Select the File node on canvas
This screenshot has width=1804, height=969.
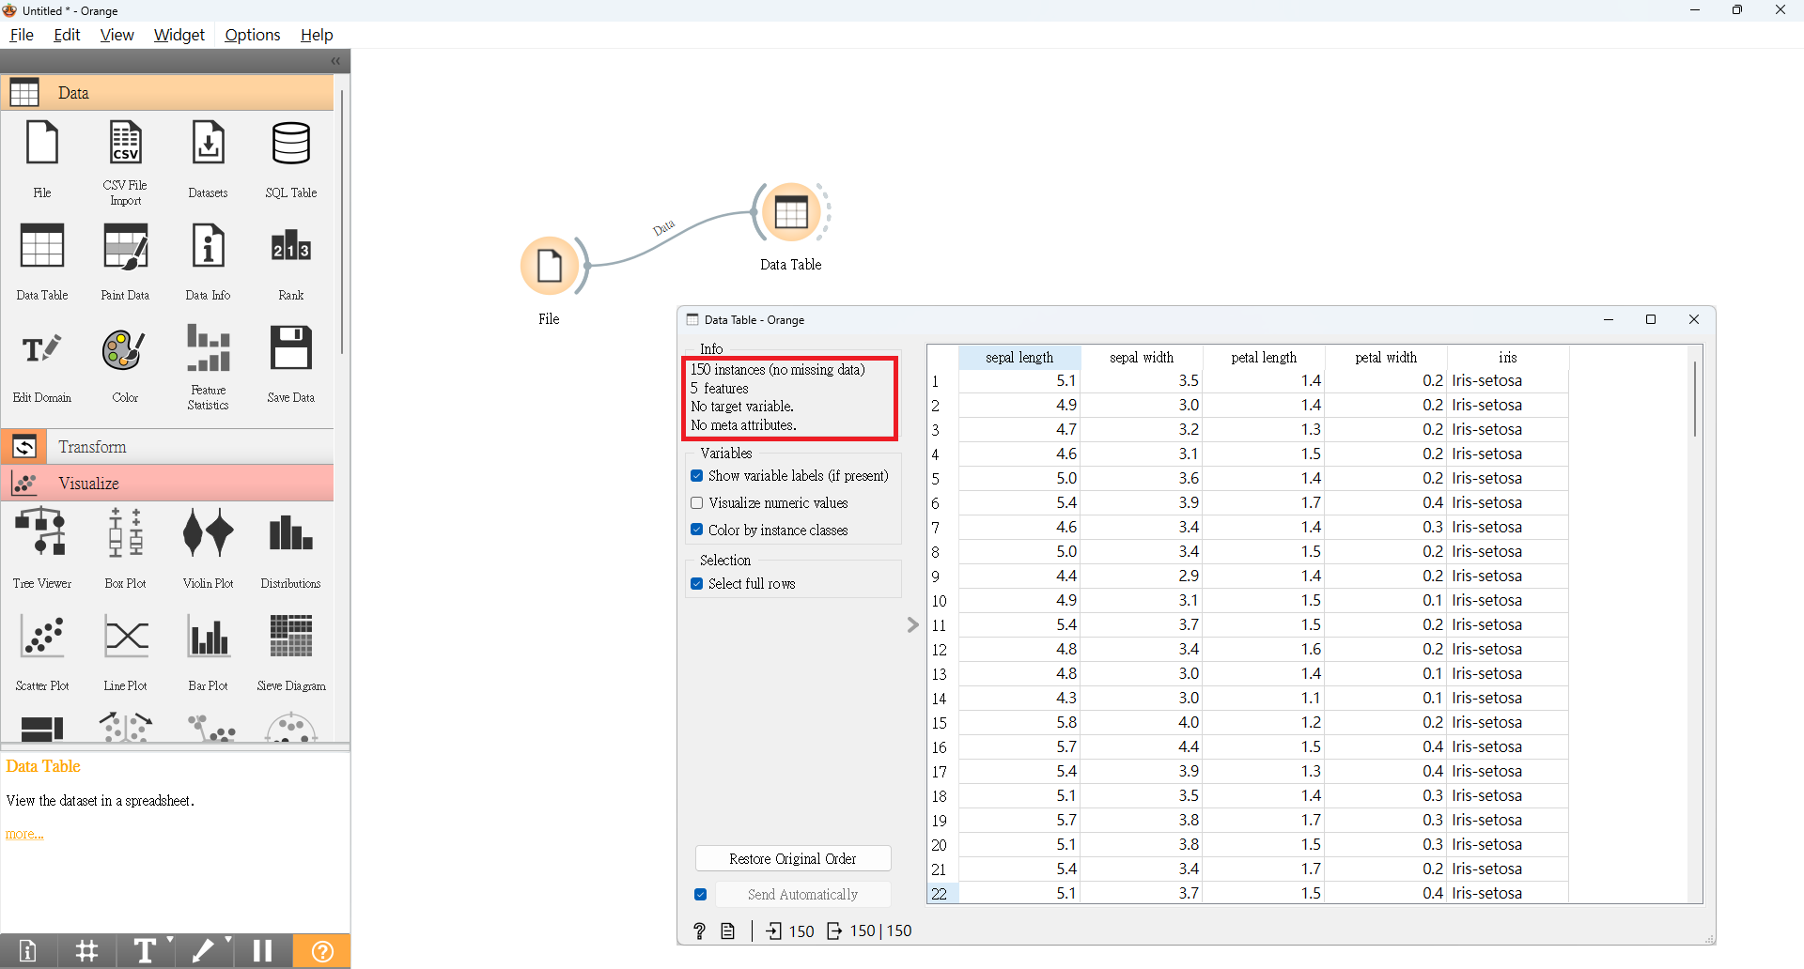(550, 267)
